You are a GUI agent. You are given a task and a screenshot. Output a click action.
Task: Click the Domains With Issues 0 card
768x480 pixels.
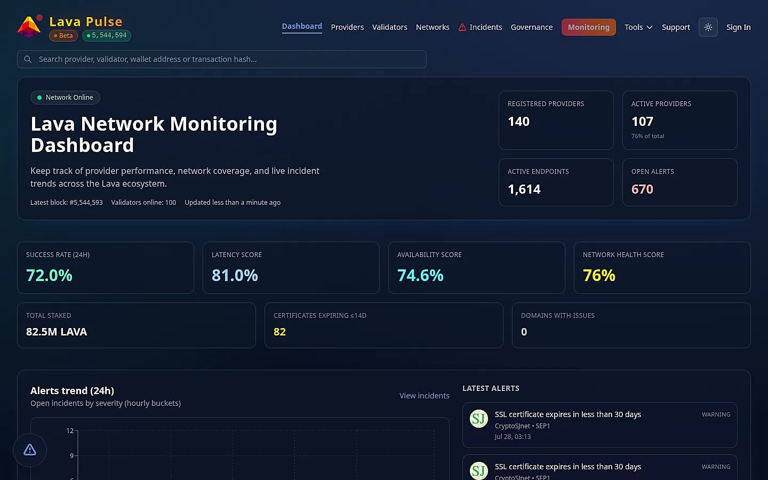[631, 325]
